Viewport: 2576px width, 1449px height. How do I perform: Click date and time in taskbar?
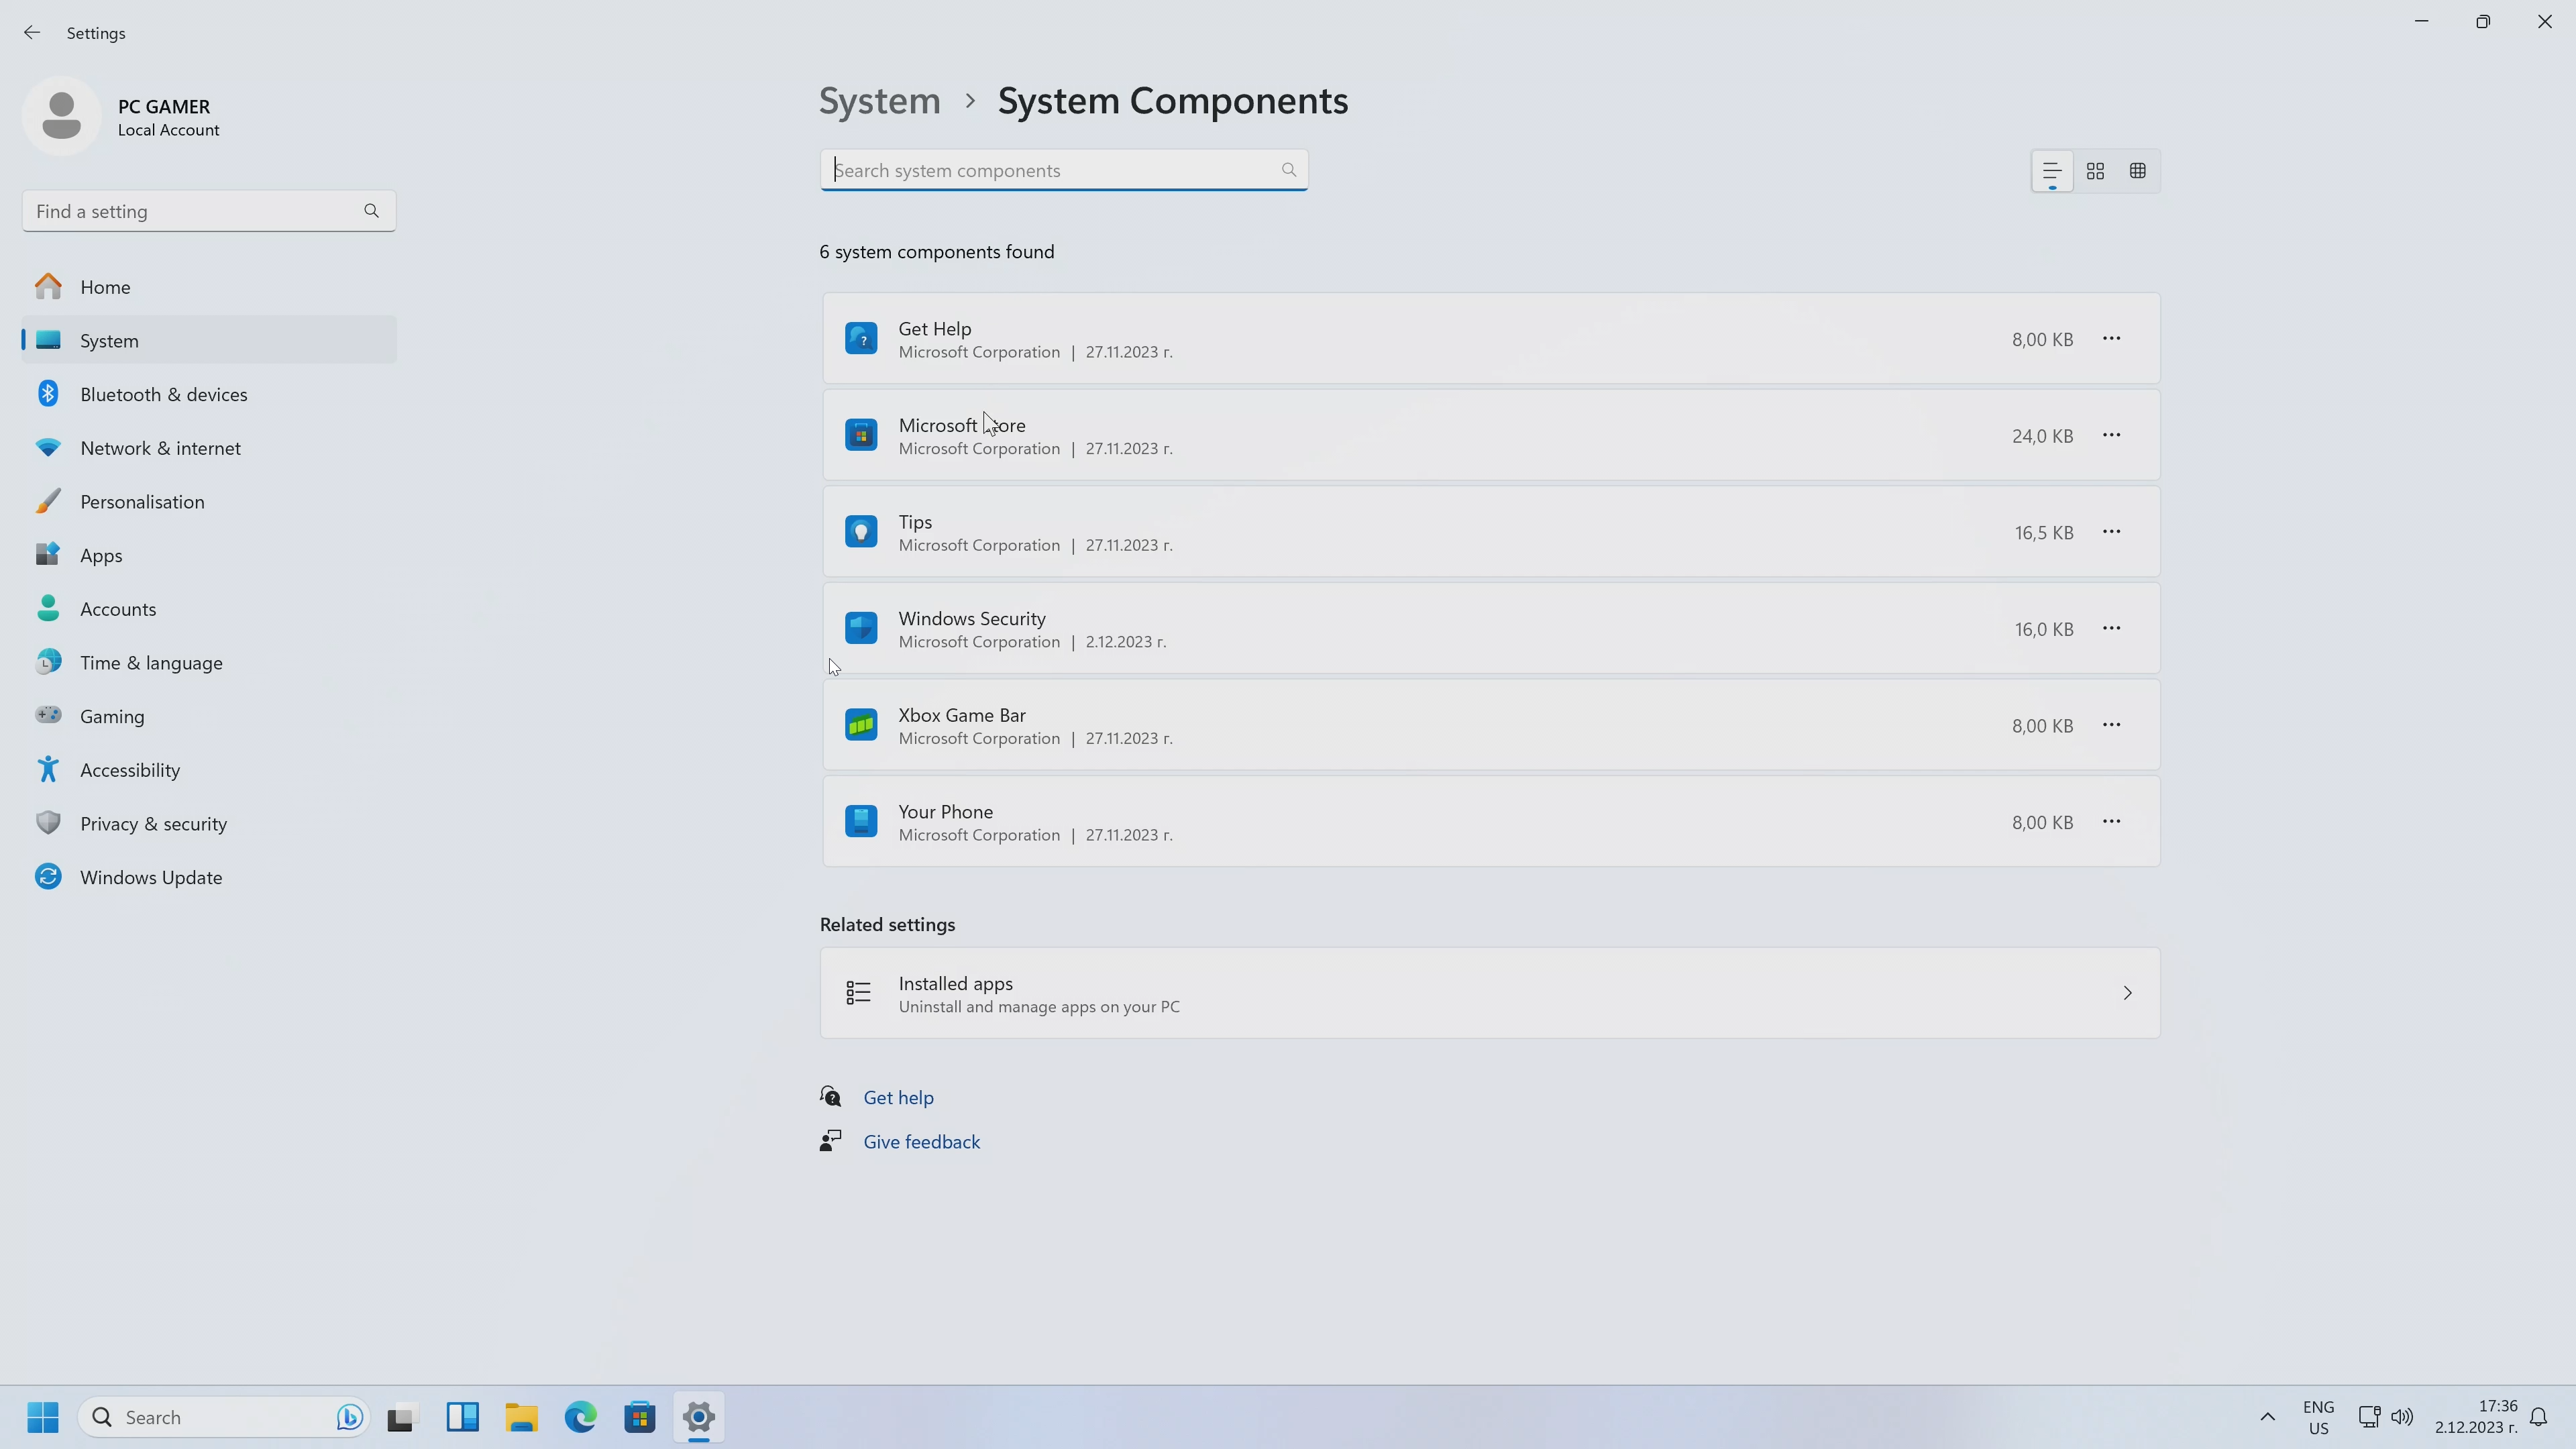[x=2476, y=1417]
